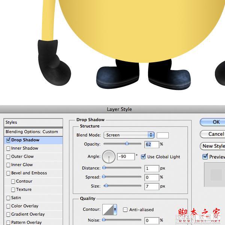The height and width of the screenshot is (225, 225).
Task: Select the Satin row label
Action: click(x=16, y=198)
